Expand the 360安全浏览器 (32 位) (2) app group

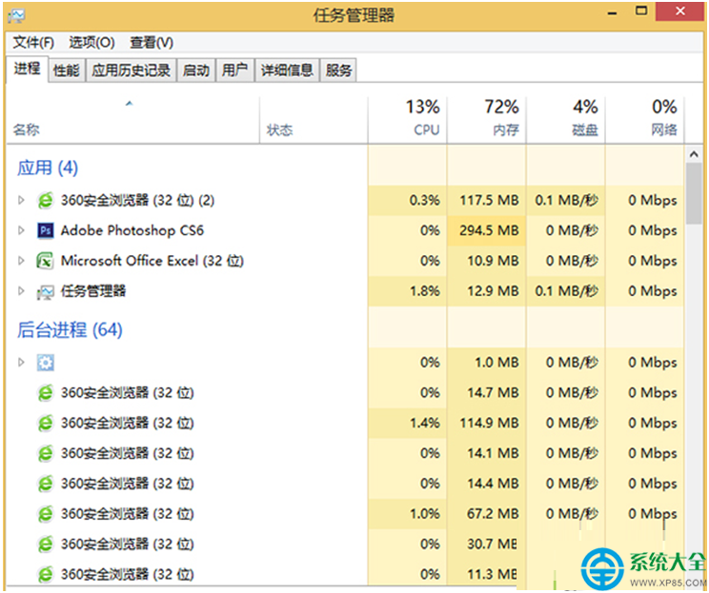21,200
